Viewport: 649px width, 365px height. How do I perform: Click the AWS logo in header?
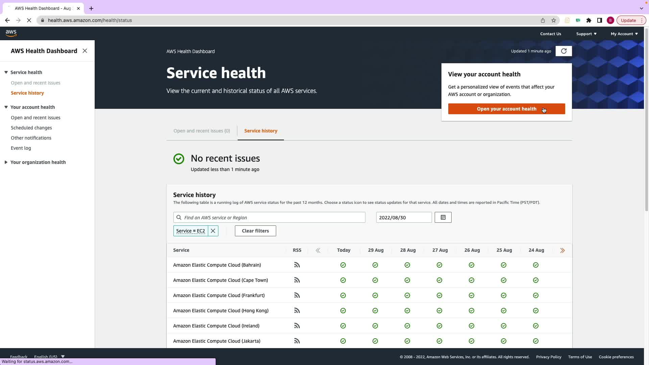tap(11, 33)
